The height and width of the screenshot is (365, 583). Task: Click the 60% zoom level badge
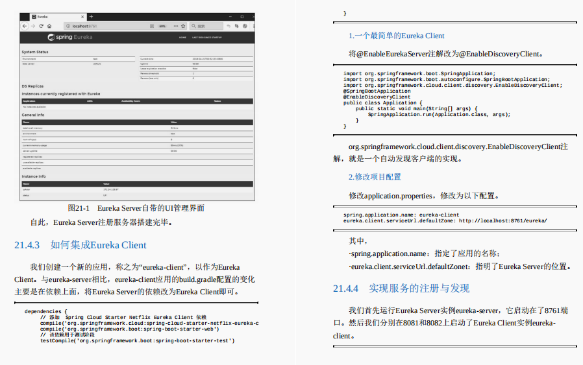coord(162,26)
